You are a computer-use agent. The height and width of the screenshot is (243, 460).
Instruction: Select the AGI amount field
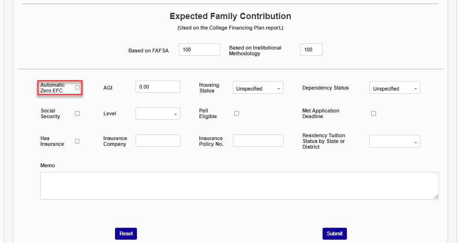coord(157,87)
